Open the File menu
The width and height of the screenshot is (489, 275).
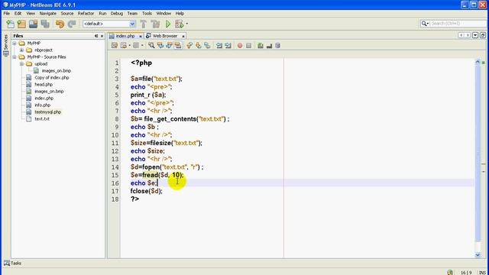click(7, 14)
